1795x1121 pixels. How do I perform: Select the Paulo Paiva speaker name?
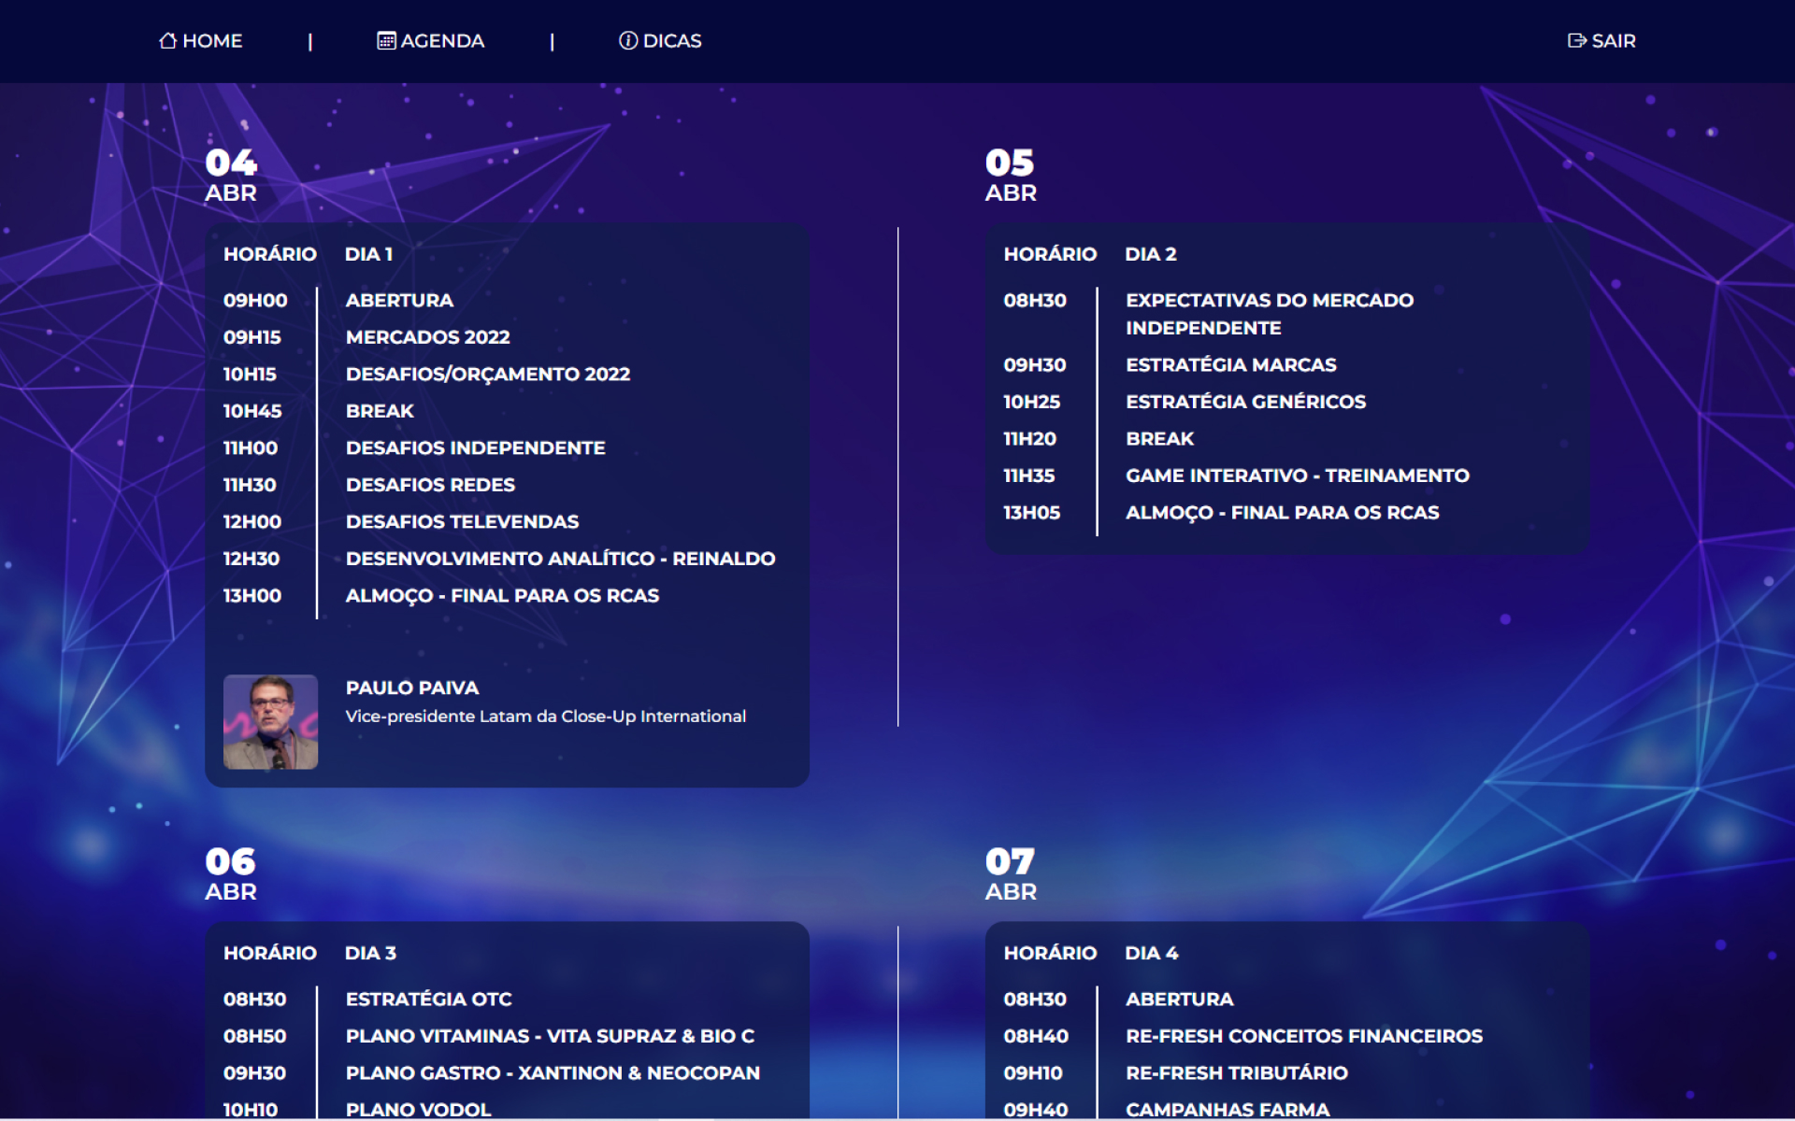(x=412, y=688)
